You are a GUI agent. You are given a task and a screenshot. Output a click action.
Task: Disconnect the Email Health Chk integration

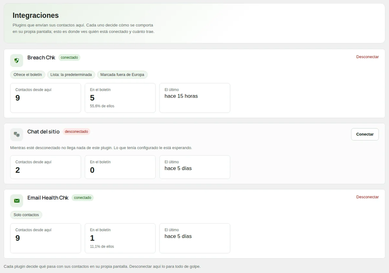click(x=367, y=197)
